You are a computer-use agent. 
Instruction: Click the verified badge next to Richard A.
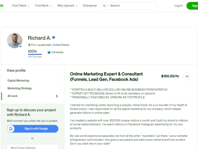coord(54,37)
